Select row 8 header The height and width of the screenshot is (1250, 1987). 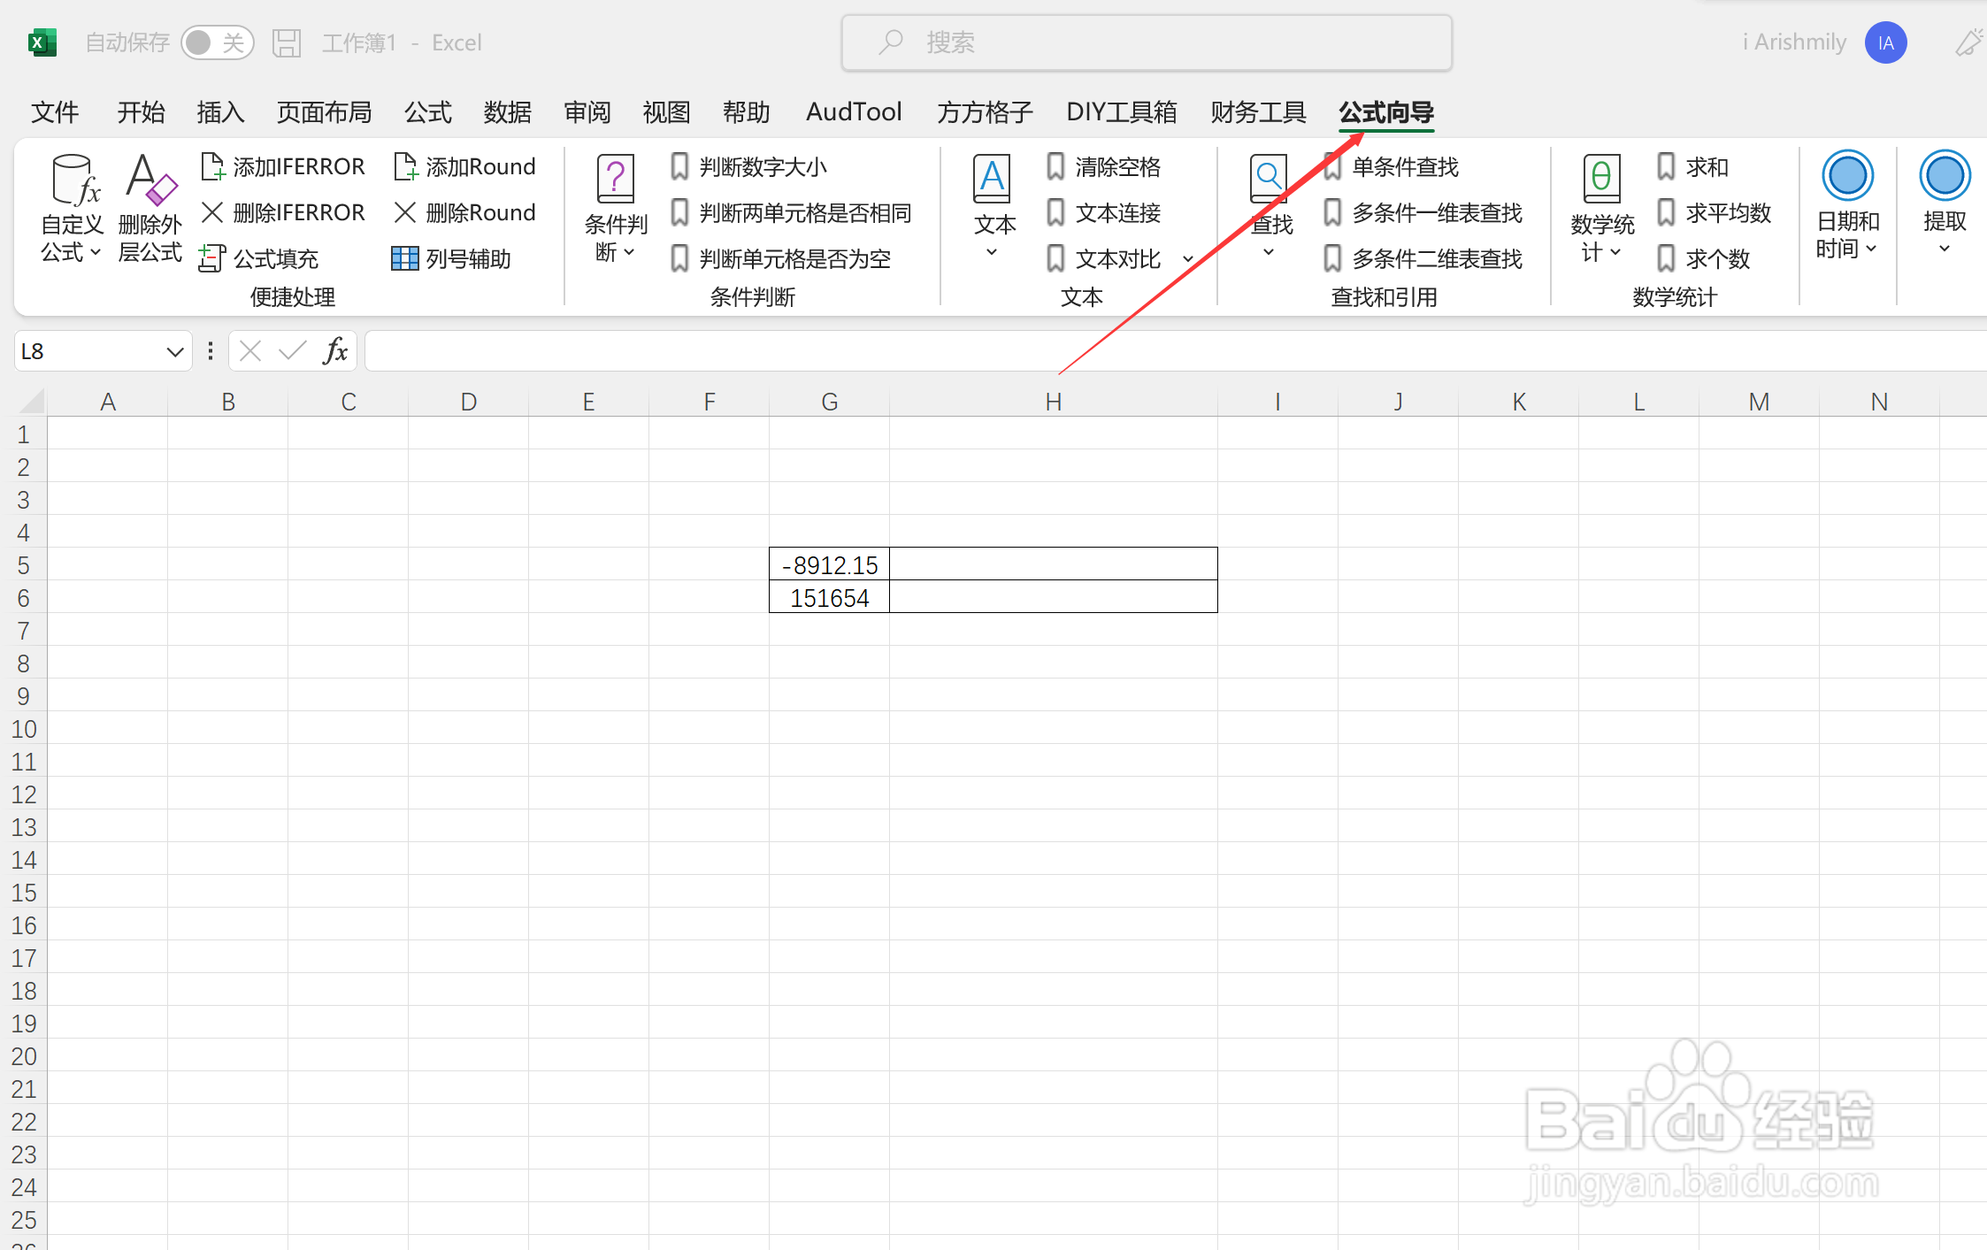point(24,663)
